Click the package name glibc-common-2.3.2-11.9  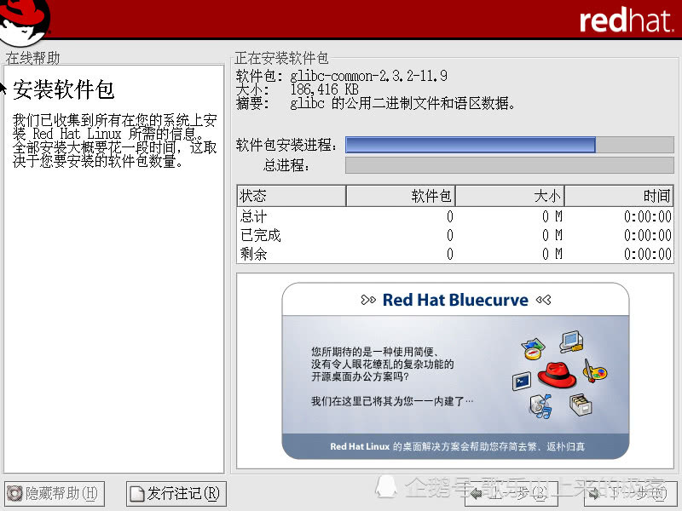[368, 76]
